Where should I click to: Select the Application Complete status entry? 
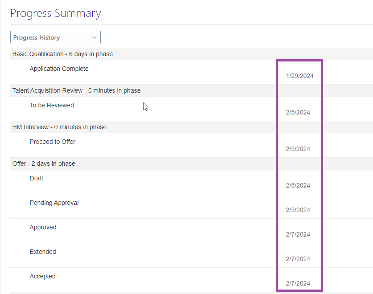click(x=59, y=69)
